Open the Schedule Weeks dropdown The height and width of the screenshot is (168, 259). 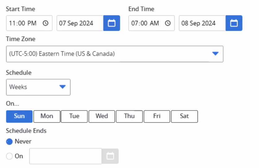pos(62,87)
